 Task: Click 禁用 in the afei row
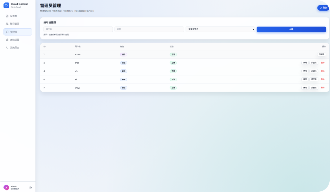point(305,71)
